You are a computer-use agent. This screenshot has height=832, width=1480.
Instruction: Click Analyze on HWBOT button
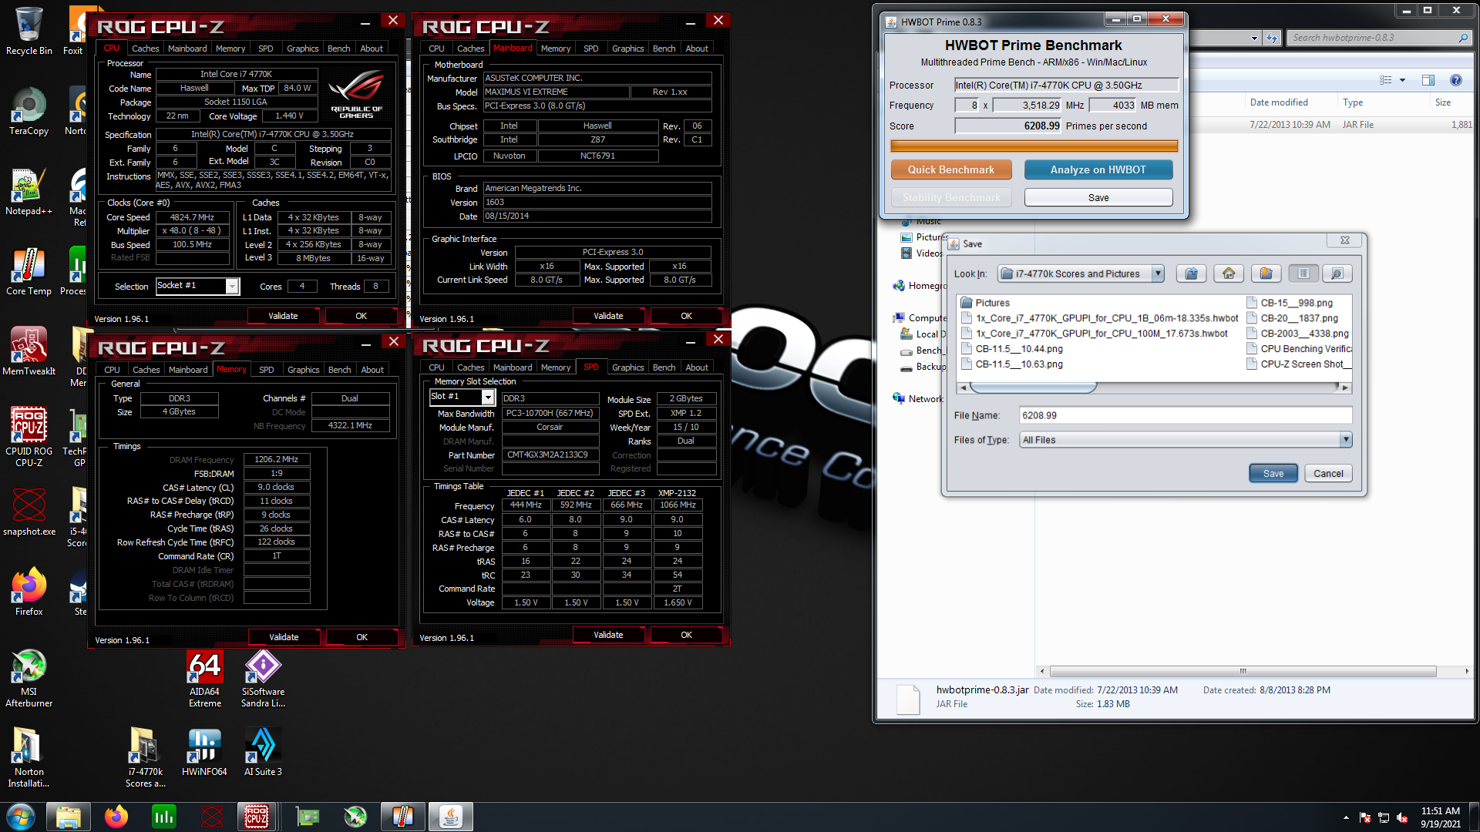1098,169
